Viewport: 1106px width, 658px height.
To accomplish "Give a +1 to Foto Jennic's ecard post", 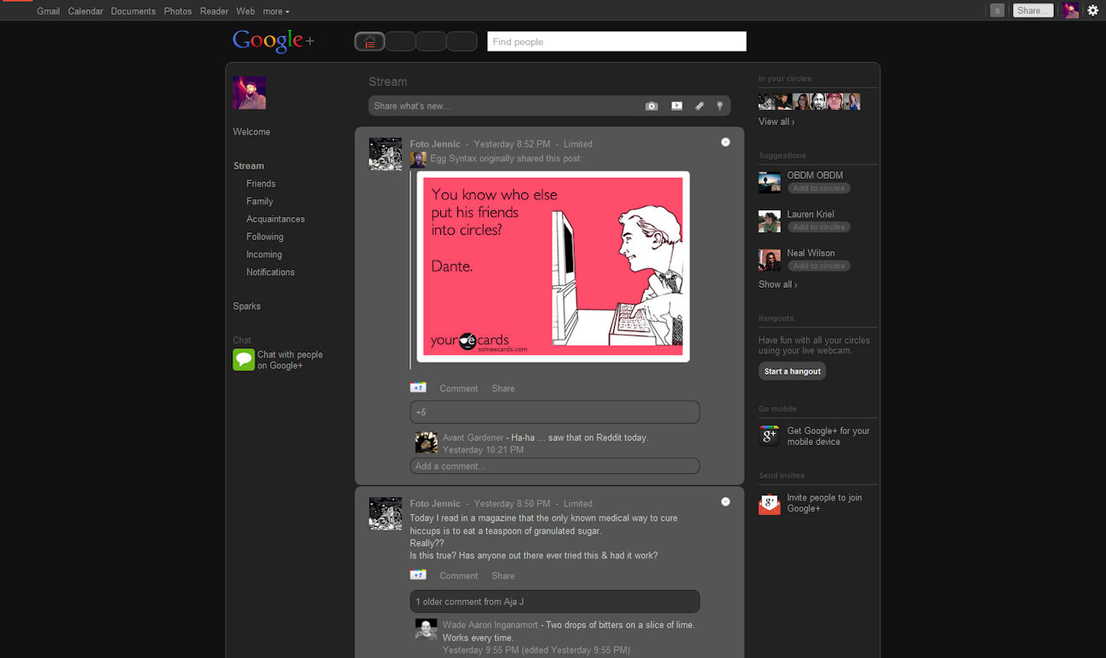I will point(418,386).
